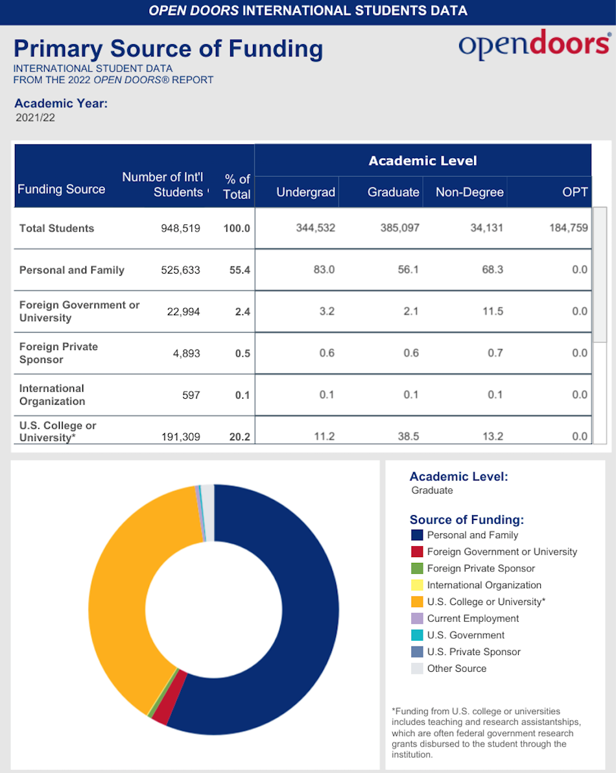616x773 pixels.
Task: Click the 34,131 non-degree total cell
Action: coord(486,228)
